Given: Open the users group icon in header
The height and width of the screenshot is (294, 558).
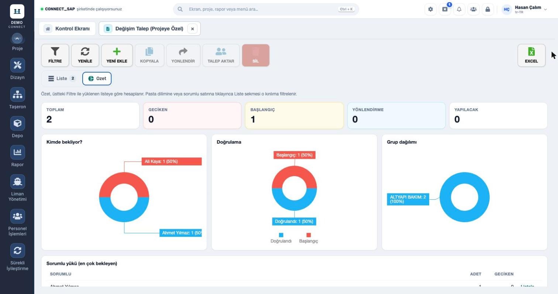Looking at the screenshot, I should (x=473, y=9).
